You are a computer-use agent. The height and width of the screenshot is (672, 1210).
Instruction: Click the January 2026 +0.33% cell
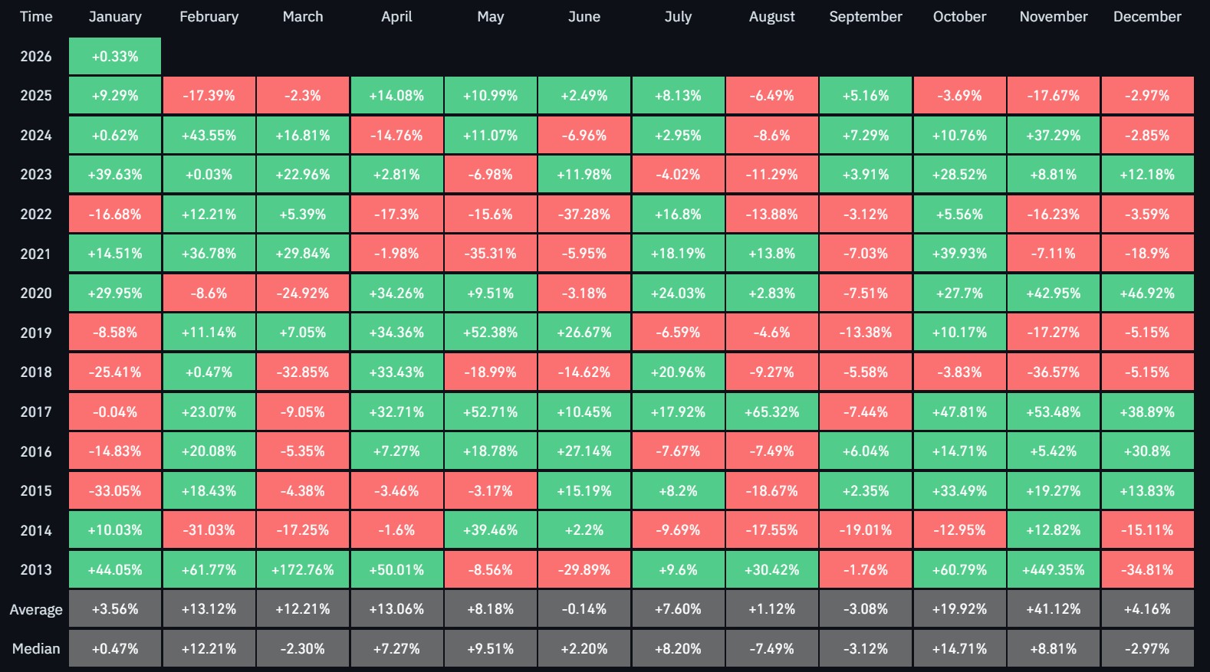pyautogui.click(x=115, y=57)
